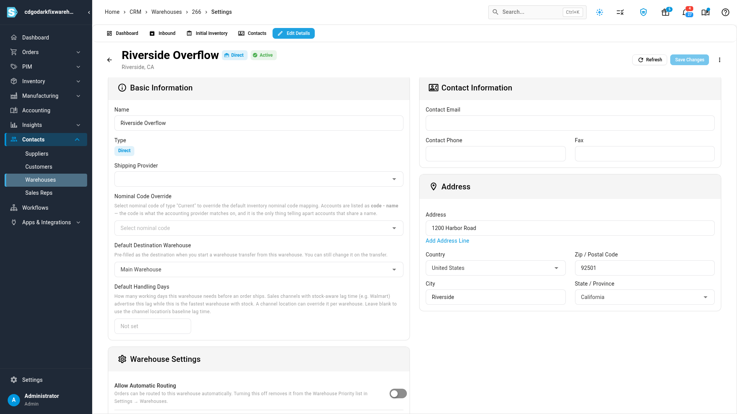This screenshot has width=737, height=414.
Task: Go to 266 in the breadcrumb
Action: [x=197, y=12]
